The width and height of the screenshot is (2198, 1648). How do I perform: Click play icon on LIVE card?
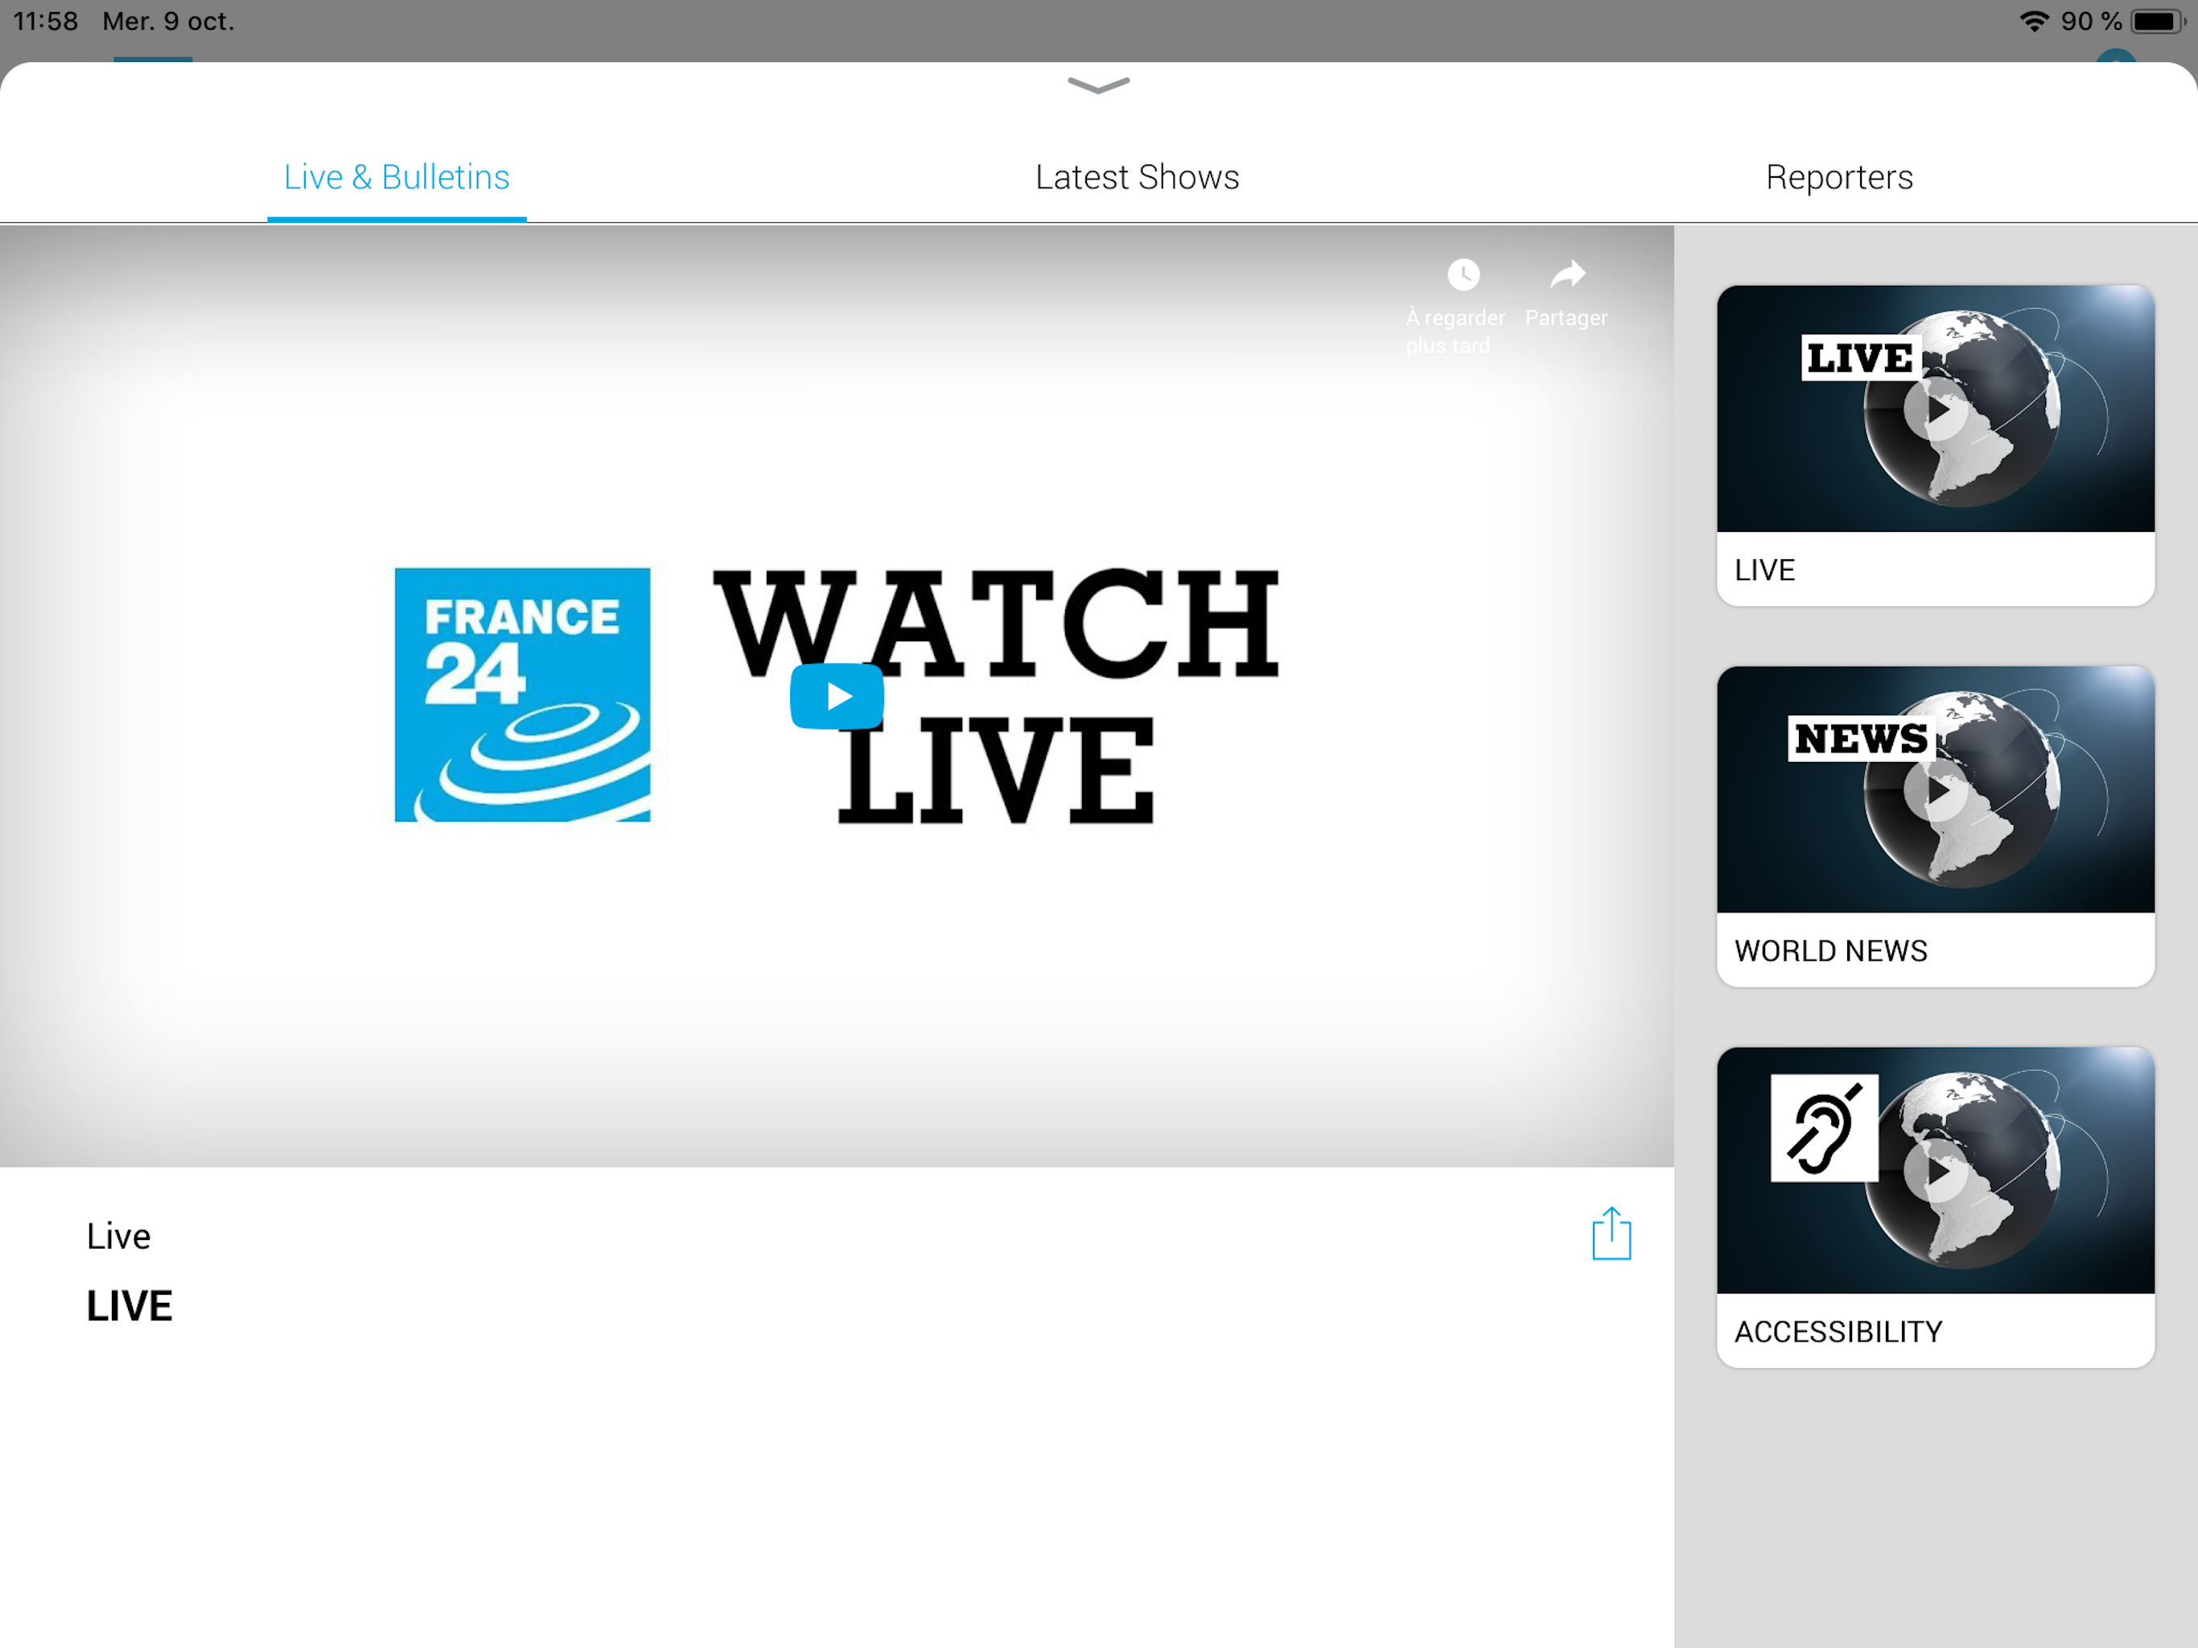click(1935, 410)
